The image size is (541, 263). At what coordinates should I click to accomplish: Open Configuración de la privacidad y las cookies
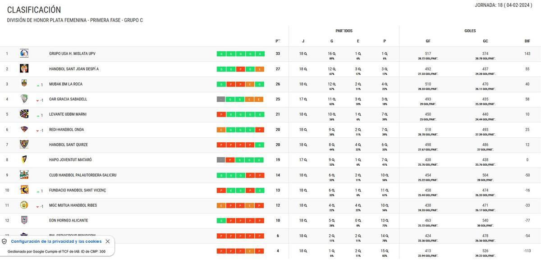coord(57,241)
